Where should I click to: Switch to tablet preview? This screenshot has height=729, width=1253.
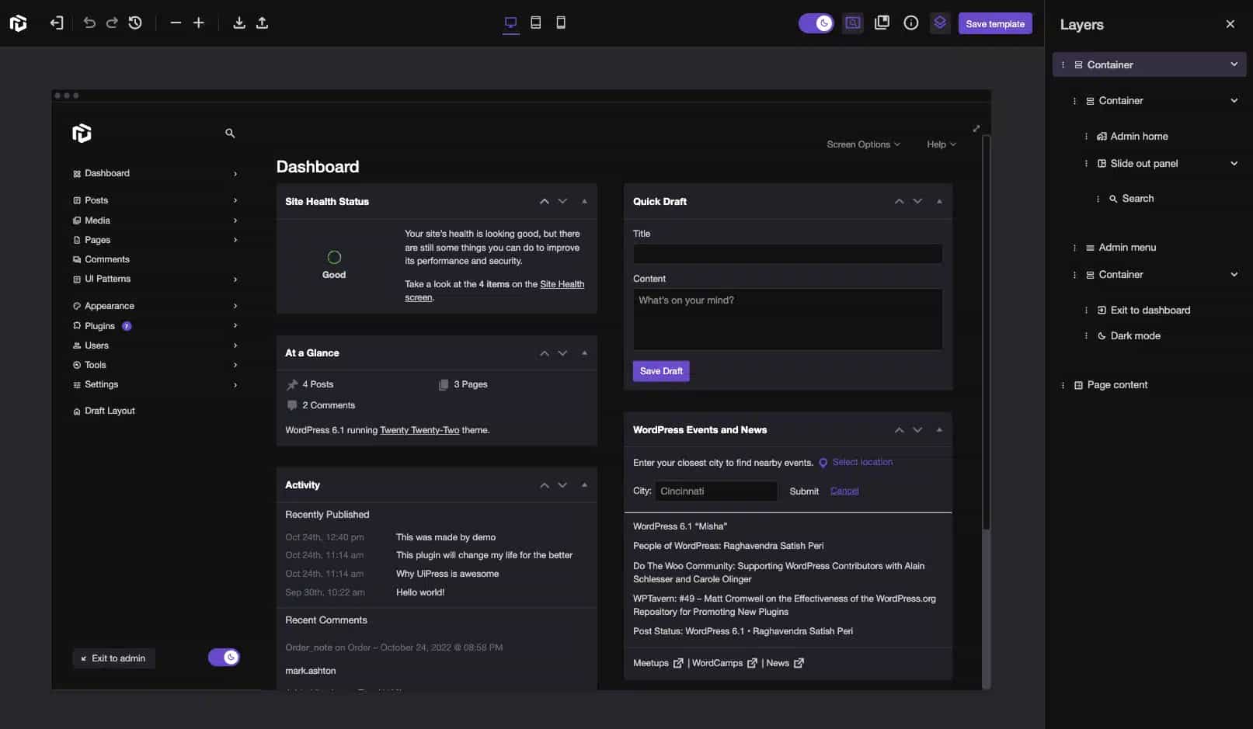click(x=536, y=23)
